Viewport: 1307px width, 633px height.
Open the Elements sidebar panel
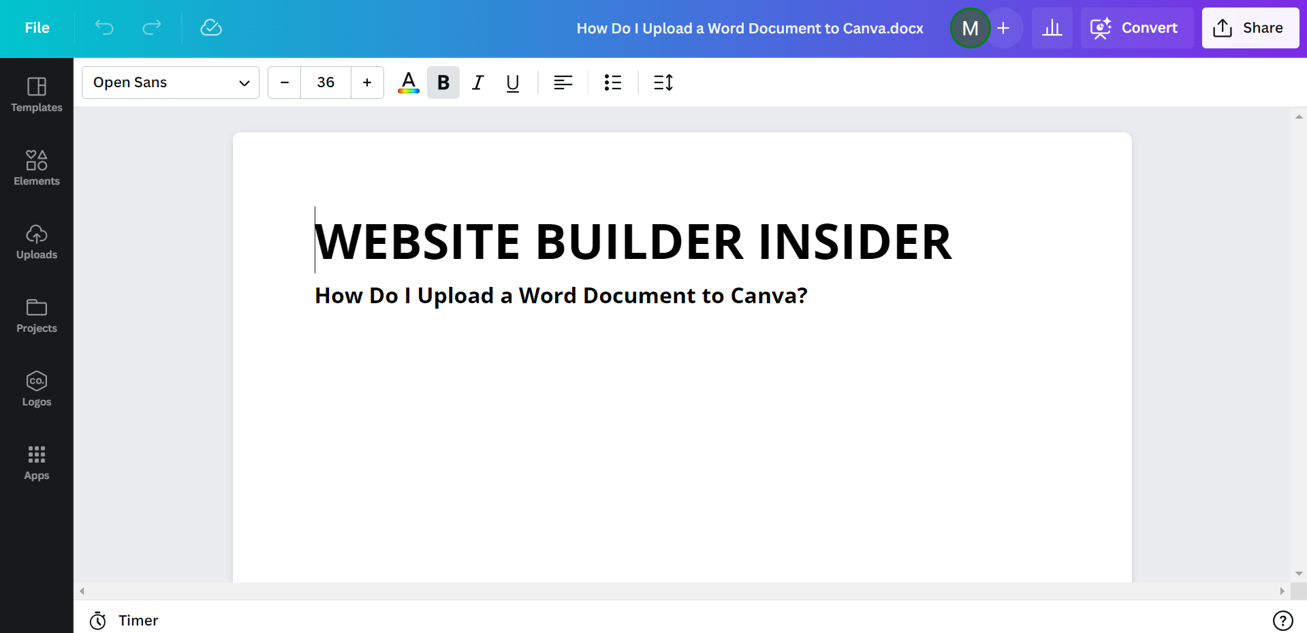(37, 168)
